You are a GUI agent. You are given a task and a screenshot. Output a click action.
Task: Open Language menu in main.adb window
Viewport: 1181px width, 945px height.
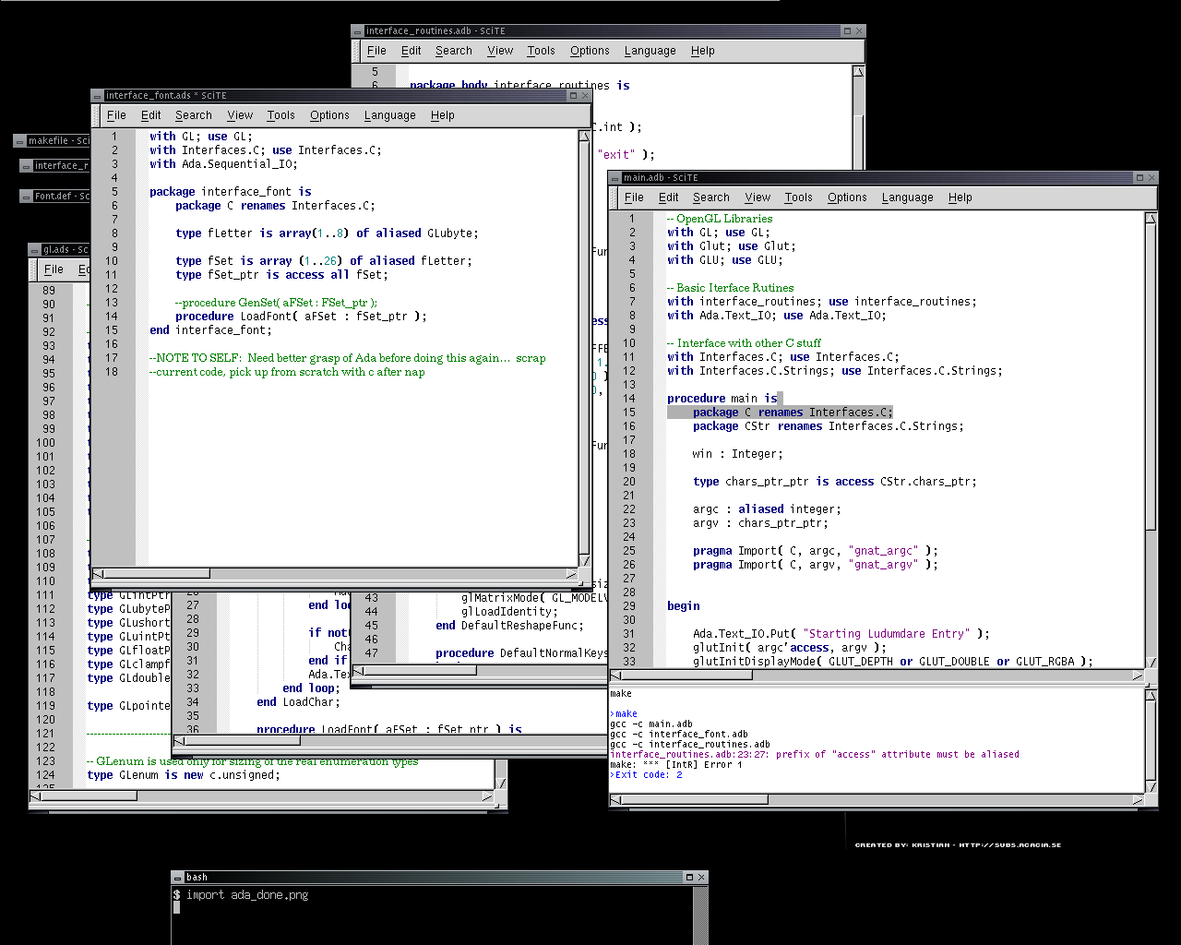(907, 197)
